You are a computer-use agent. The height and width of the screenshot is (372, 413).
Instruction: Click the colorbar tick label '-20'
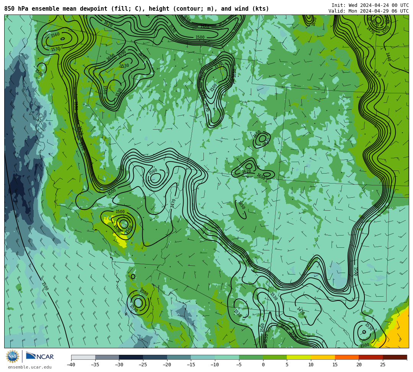pos(167,365)
